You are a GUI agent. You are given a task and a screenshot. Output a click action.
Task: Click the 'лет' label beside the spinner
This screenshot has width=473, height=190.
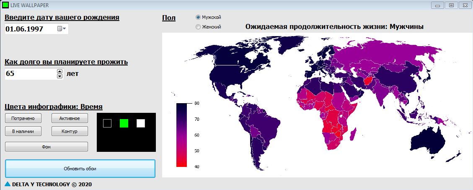[72, 73]
